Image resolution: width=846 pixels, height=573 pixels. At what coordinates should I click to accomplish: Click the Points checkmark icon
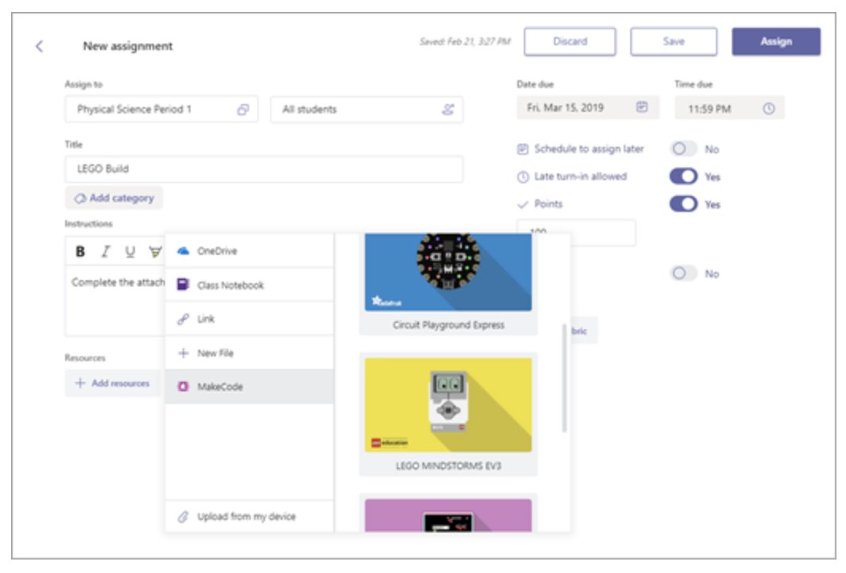[x=522, y=205]
